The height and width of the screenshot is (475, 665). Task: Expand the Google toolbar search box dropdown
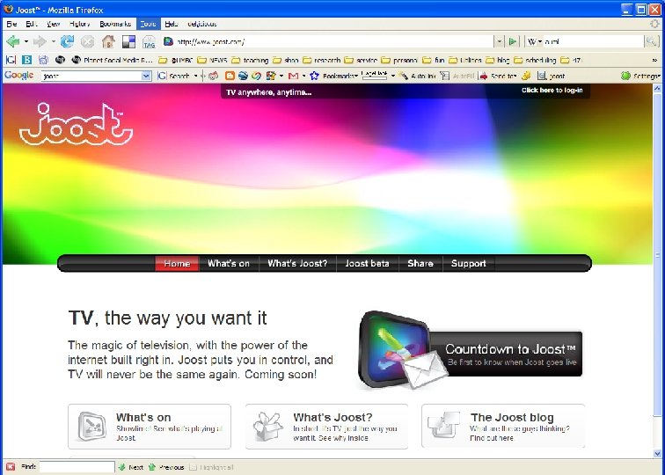[146, 76]
